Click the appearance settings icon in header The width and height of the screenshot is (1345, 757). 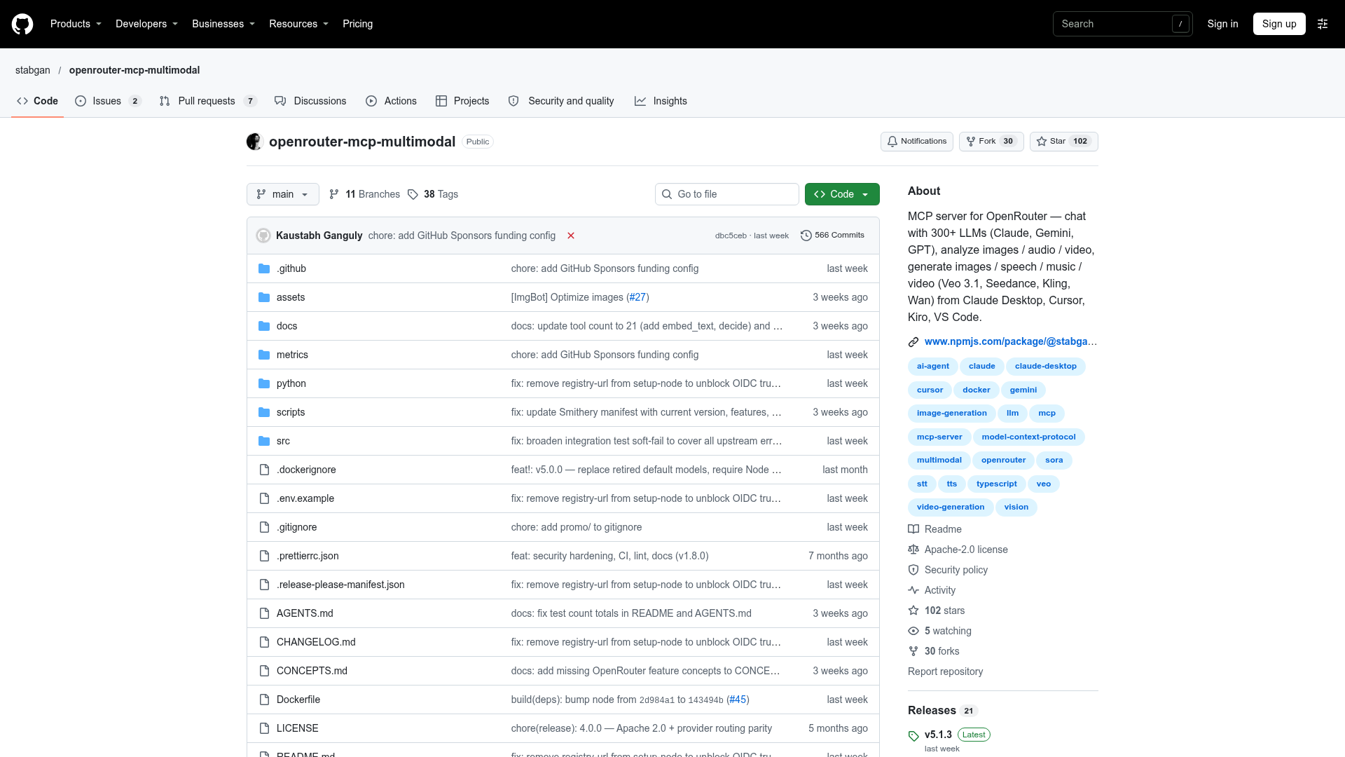click(x=1323, y=24)
